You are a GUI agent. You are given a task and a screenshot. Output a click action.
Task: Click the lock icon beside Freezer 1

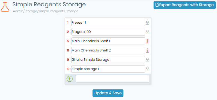coord(147,23)
